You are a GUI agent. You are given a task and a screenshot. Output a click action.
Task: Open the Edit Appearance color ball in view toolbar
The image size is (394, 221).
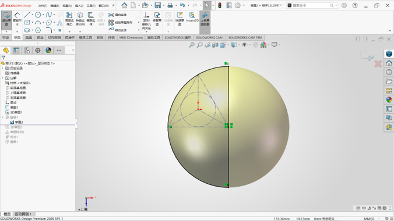coord(263,45)
